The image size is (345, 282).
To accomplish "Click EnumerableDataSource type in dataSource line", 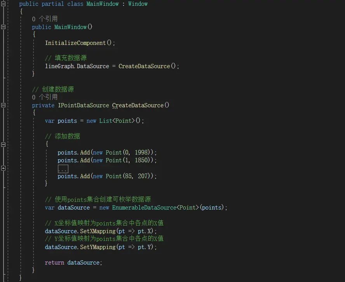I will 144,208.
